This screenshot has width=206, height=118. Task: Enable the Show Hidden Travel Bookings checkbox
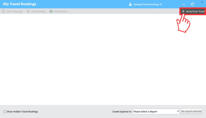click(5, 112)
